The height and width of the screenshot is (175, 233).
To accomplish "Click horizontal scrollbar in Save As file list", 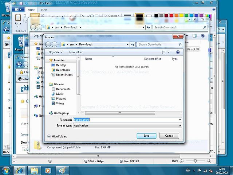I will pyautogui.click(x=120, y=113).
